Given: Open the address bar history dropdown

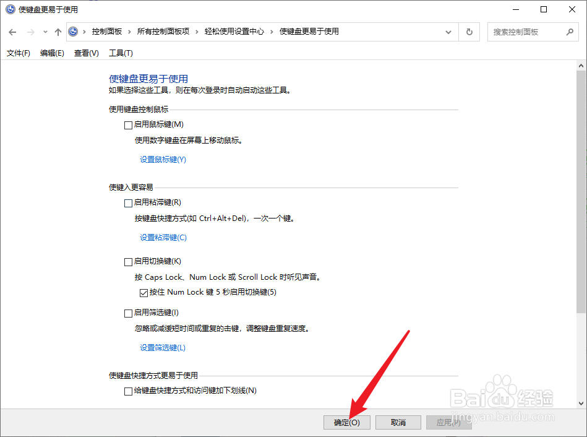Looking at the screenshot, I should (448, 31).
